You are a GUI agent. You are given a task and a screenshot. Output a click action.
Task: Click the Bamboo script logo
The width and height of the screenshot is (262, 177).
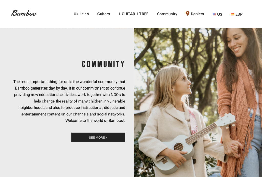tap(24, 13)
